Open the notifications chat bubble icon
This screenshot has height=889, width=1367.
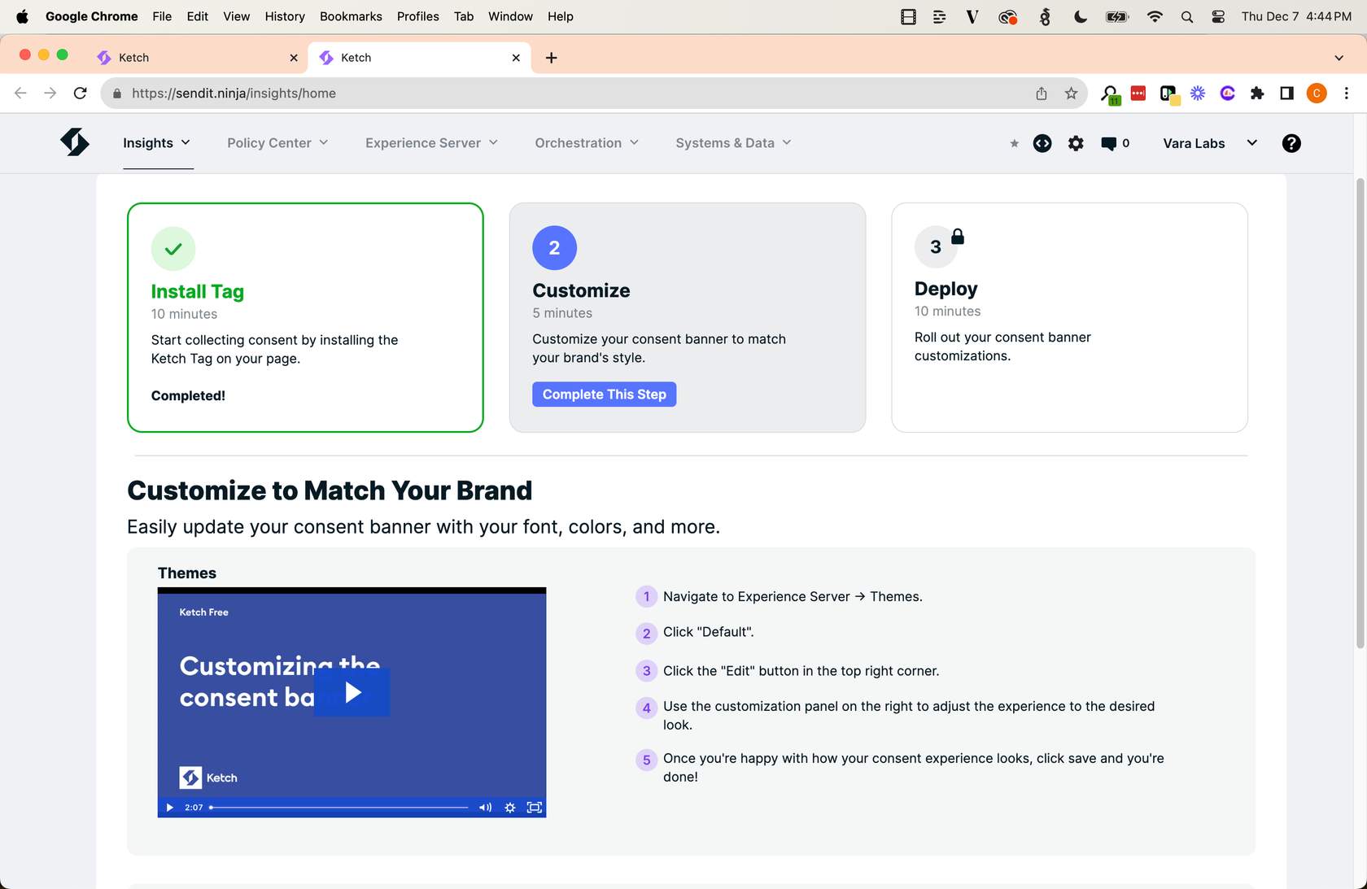tap(1108, 143)
